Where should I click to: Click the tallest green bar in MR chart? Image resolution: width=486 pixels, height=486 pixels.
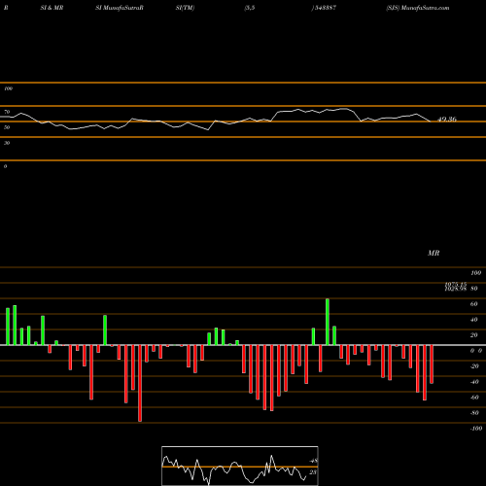click(328, 322)
